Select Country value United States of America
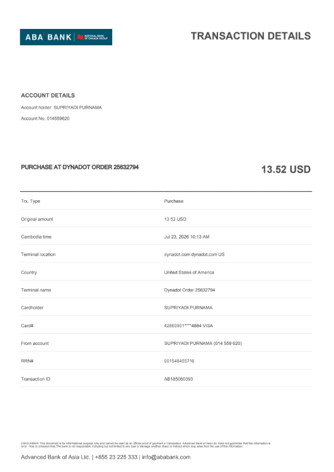The width and height of the screenshot is (334, 472). coord(189,273)
